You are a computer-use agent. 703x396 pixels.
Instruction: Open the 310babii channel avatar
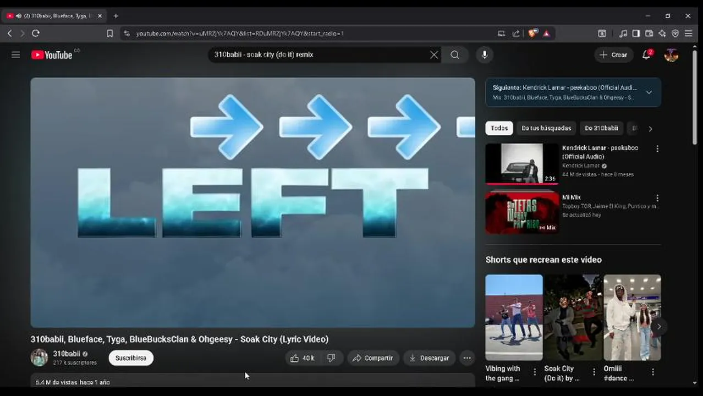click(x=39, y=358)
